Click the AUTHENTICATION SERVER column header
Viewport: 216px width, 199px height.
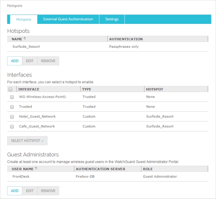click(107, 169)
